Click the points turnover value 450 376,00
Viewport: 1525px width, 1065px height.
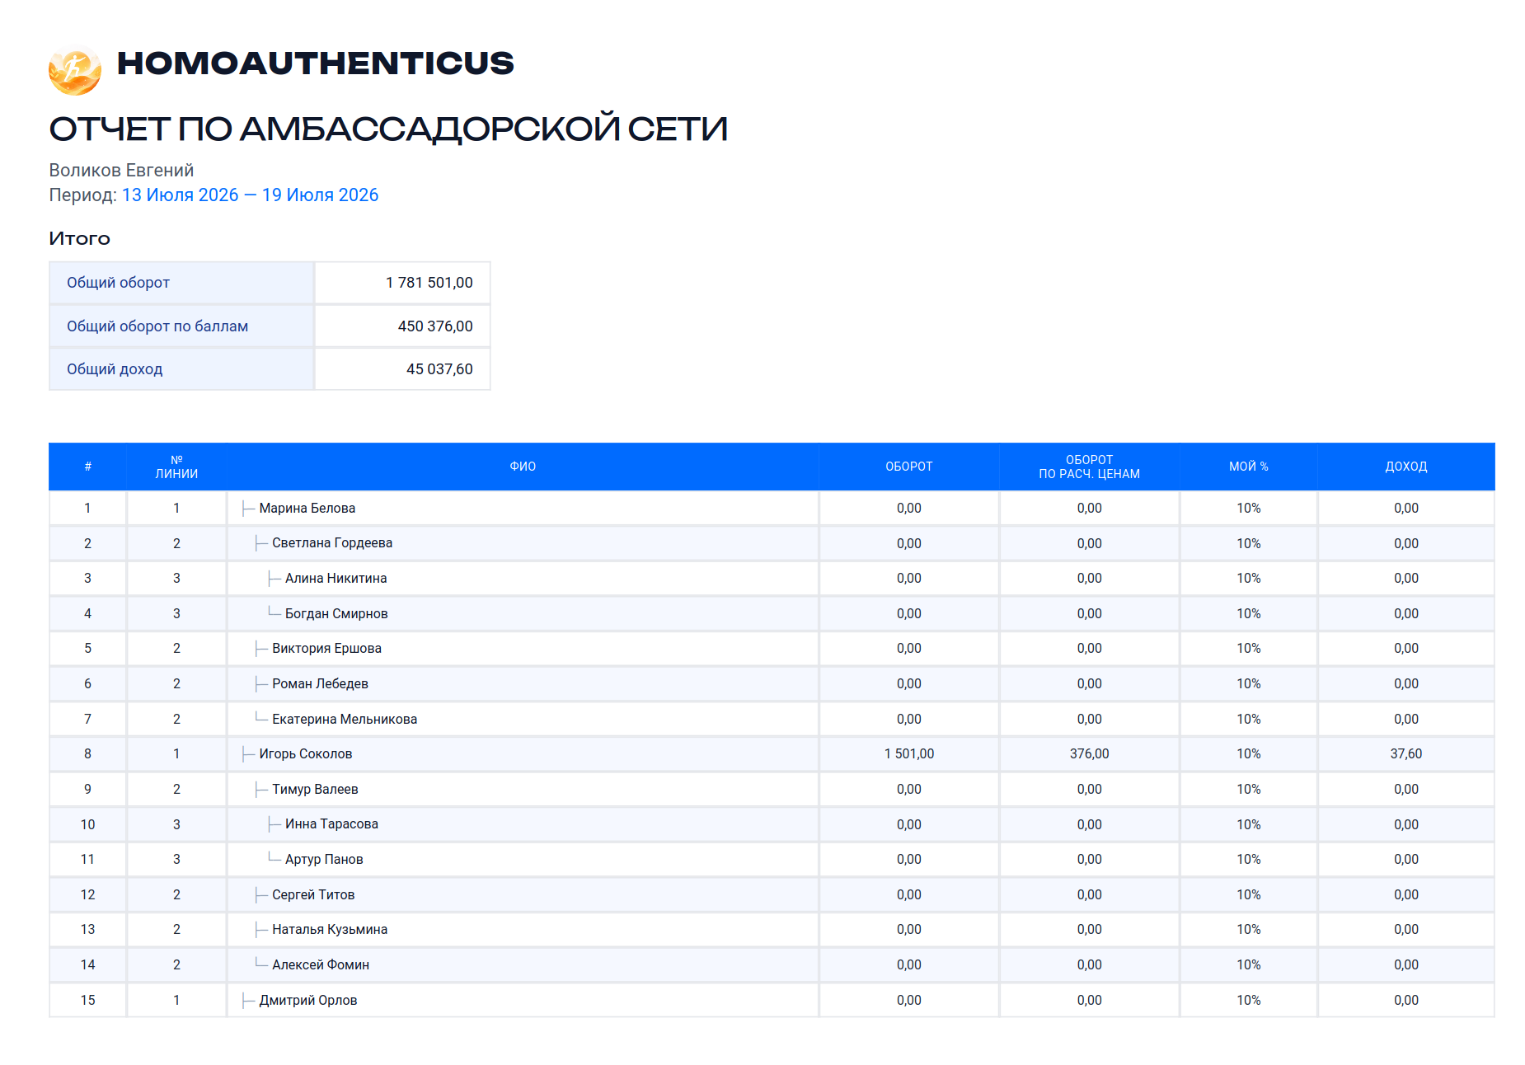point(435,326)
